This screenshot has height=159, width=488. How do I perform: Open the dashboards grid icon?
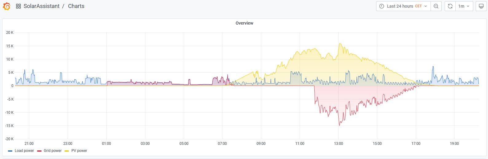click(18, 6)
